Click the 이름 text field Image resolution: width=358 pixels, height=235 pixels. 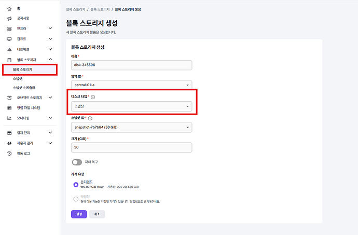point(131,65)
